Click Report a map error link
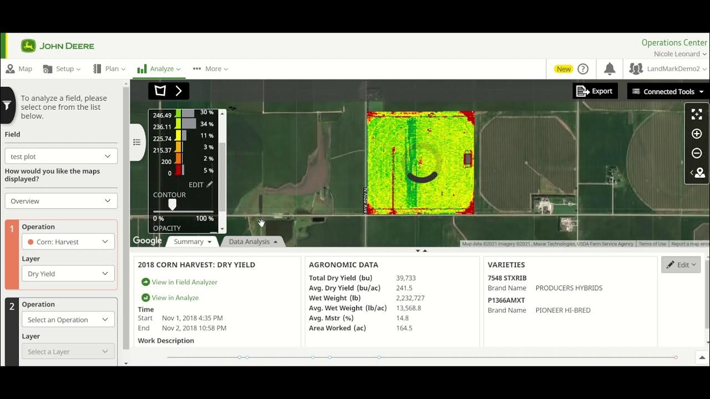Image resolution: width=710 pixels, height=399 pixels. point(689,244)
